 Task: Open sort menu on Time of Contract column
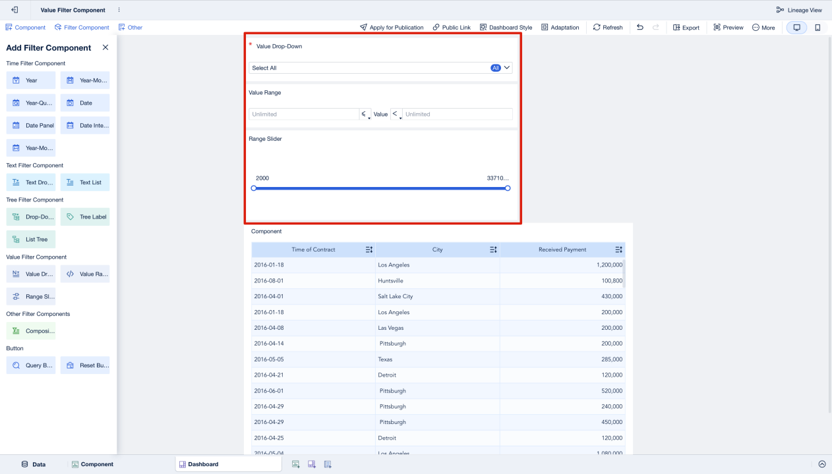[x=369, y=250]
